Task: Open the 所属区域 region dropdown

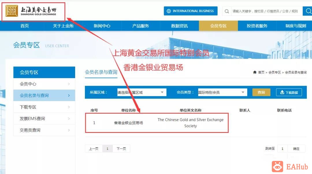Action: 142,92
